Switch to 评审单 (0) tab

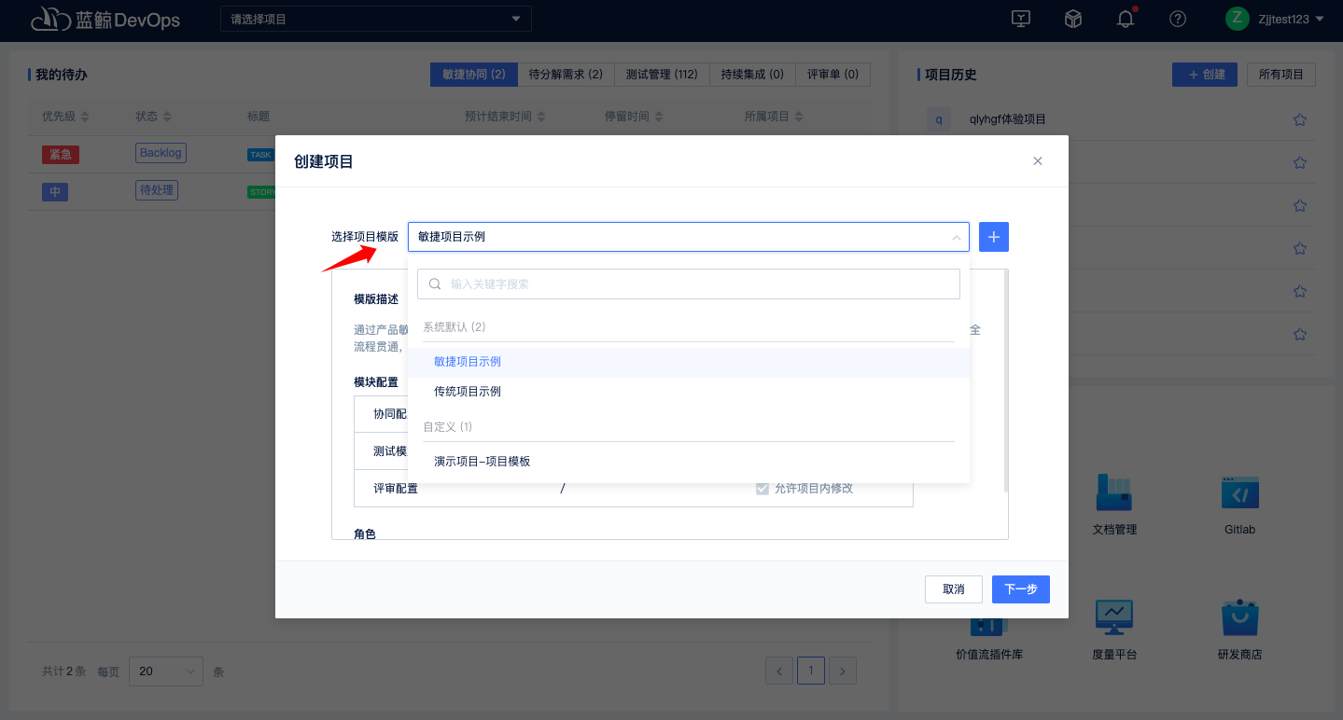click(833, 75)
